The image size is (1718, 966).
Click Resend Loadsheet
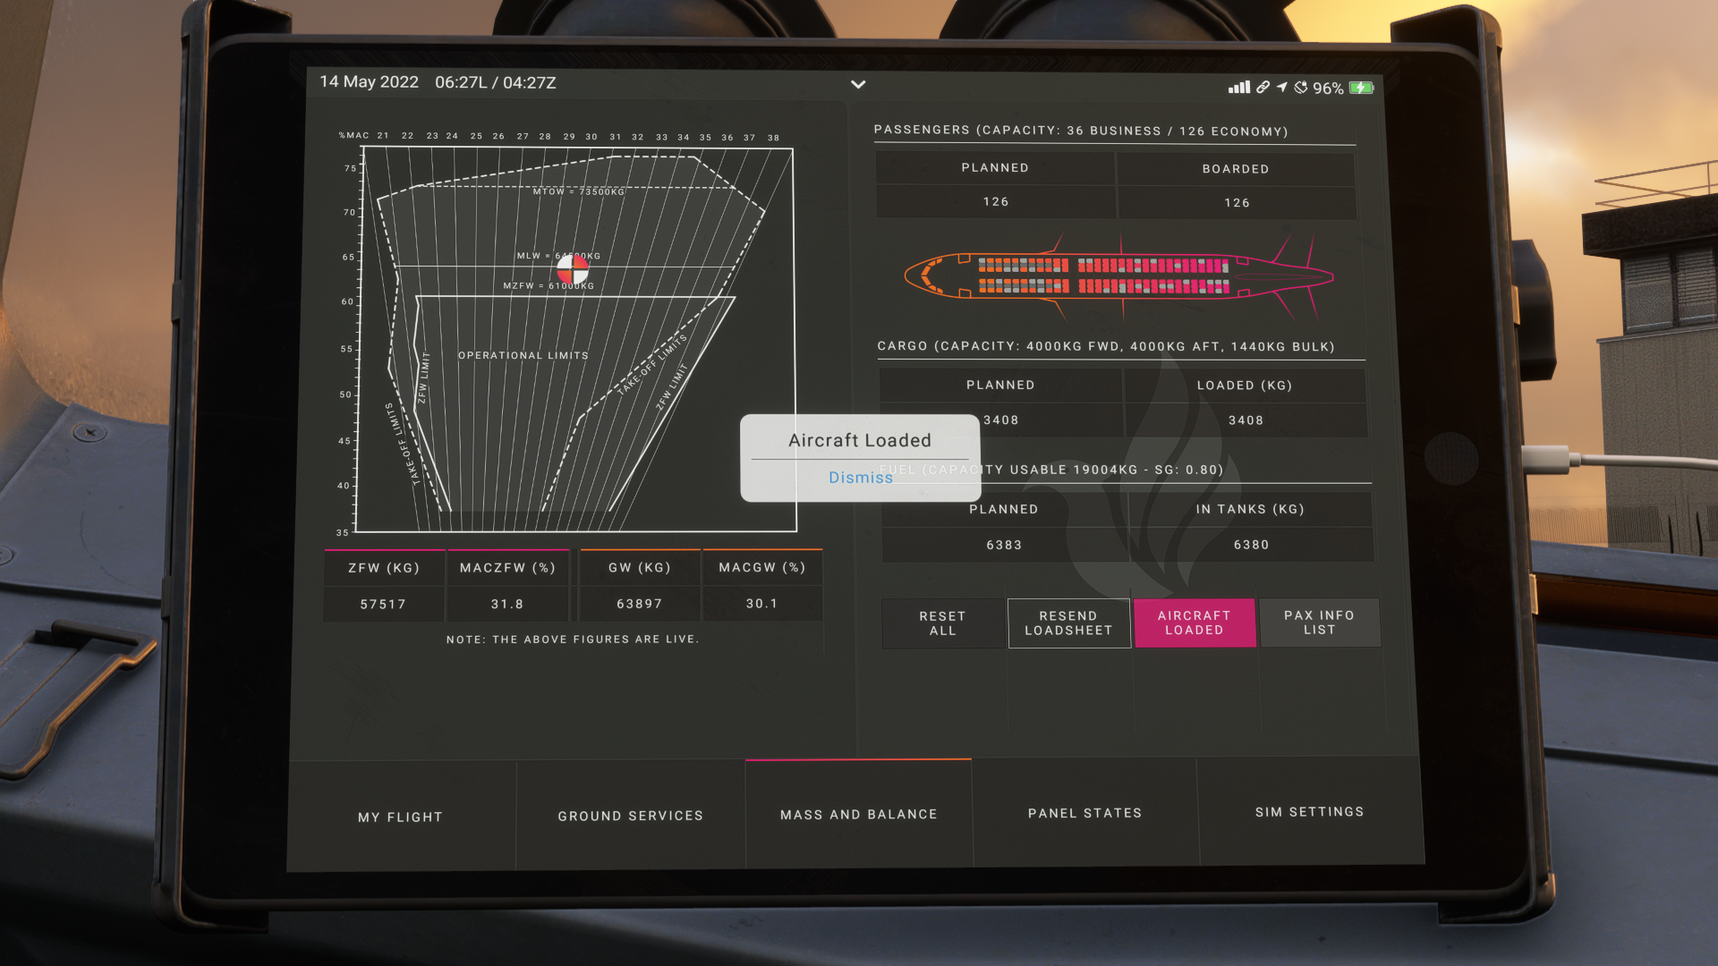[1068, 623]
